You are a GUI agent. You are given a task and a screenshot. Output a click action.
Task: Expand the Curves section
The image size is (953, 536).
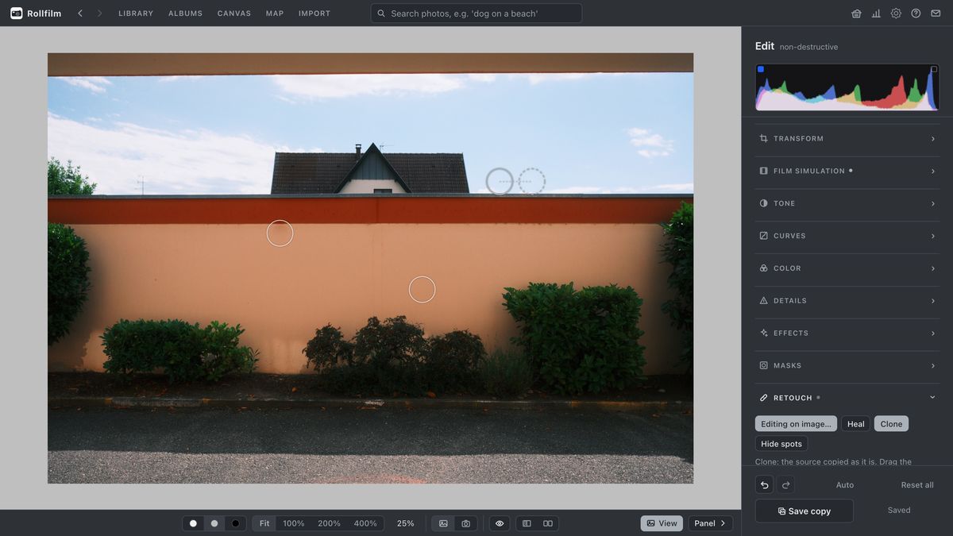pos(847,236)
